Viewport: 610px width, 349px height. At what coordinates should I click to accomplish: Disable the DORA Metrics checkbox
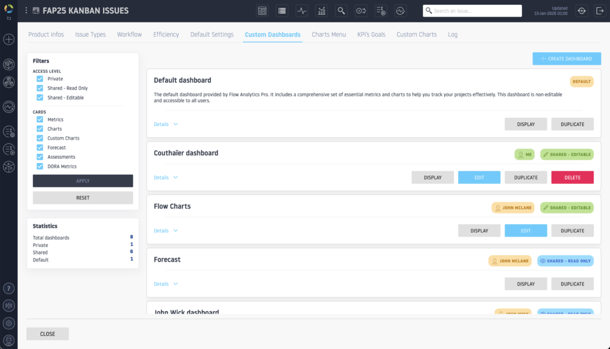(40, 166)
